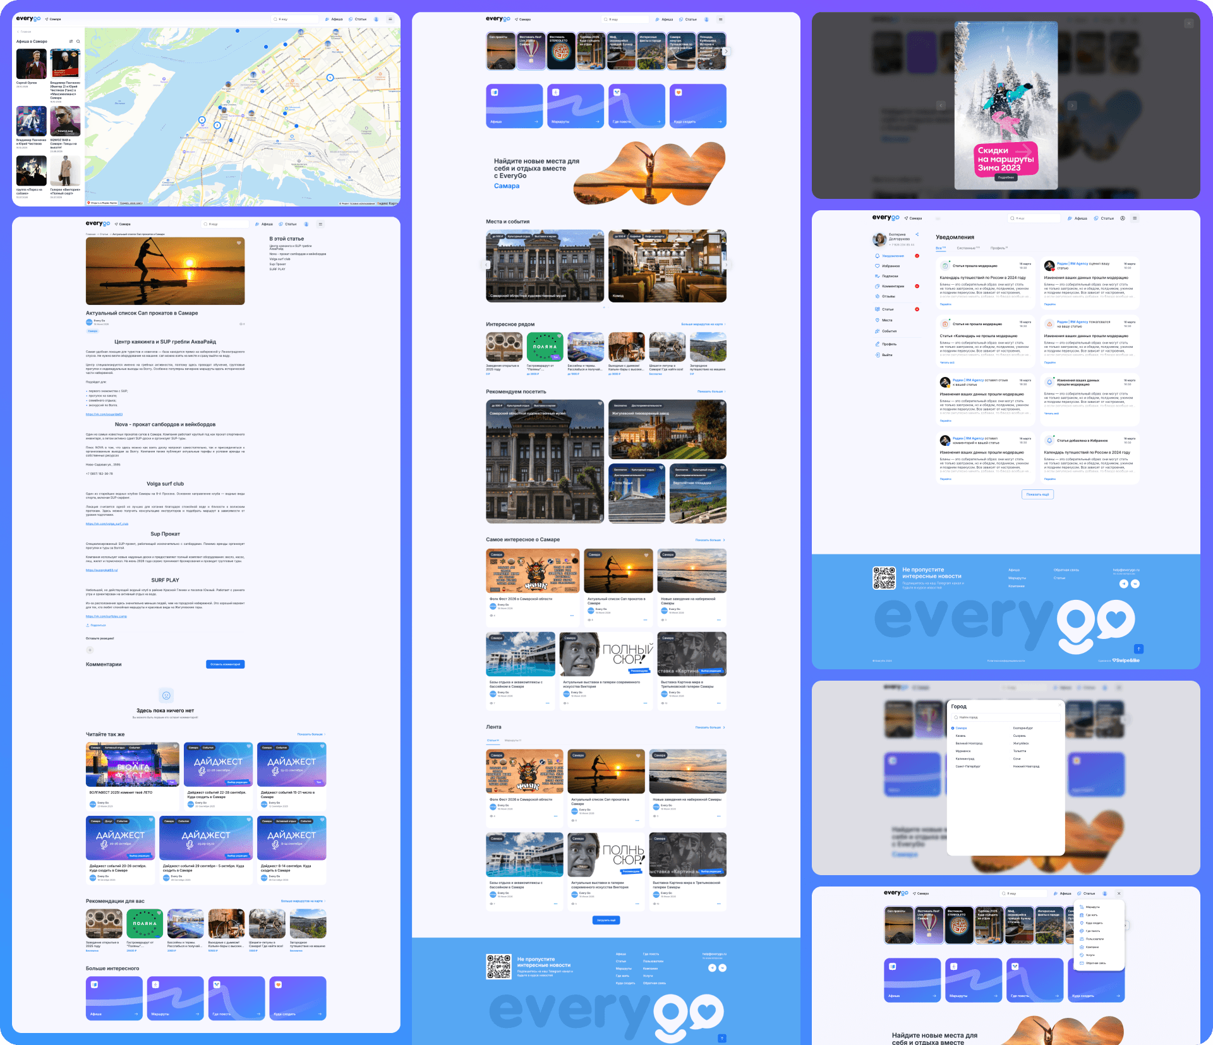Viewport: 1213px width, 1045px height.
Task: Click next arrow on Места и события carousel
Action: [726, 265]
